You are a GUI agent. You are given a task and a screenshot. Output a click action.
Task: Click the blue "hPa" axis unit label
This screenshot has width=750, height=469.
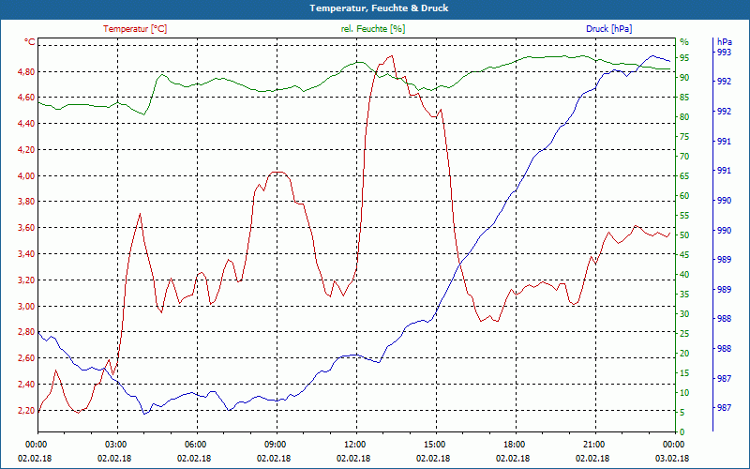[725, 42]
